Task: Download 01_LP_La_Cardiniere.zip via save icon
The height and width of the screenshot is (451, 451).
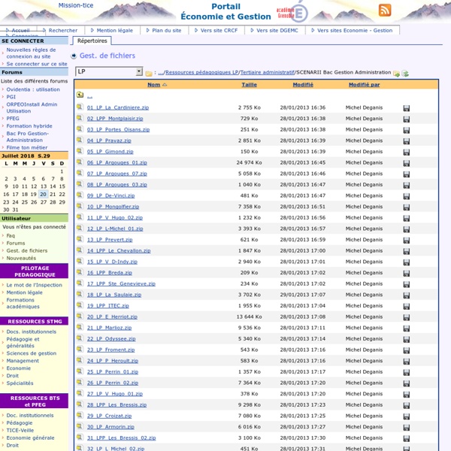Action: point(406,108)
